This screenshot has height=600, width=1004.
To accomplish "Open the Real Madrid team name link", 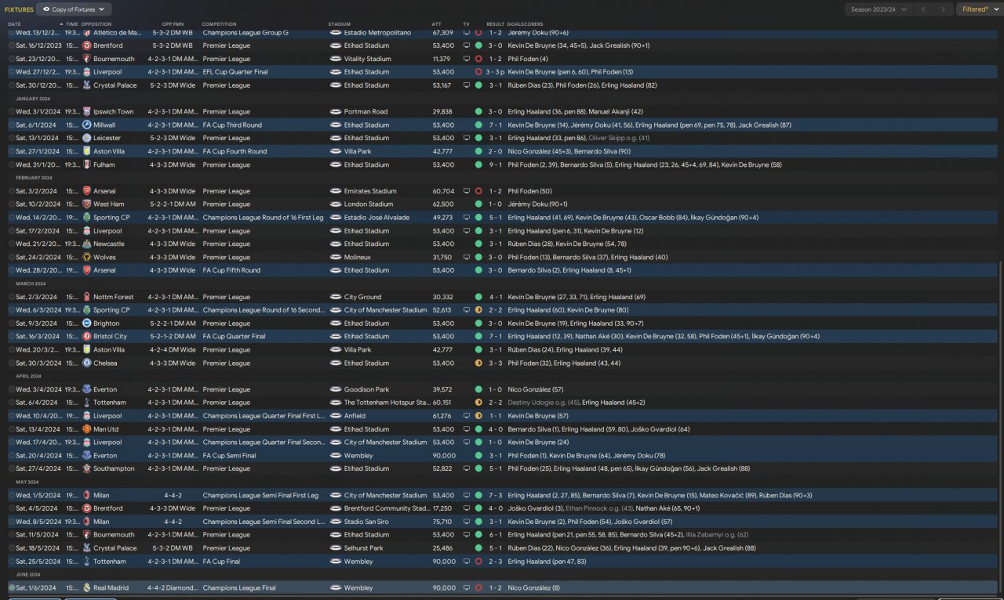I will click(111, 587).
